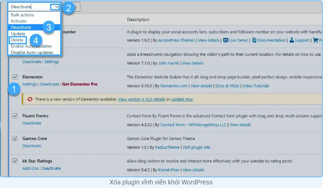Open the Live Demo link

point(238,40)
